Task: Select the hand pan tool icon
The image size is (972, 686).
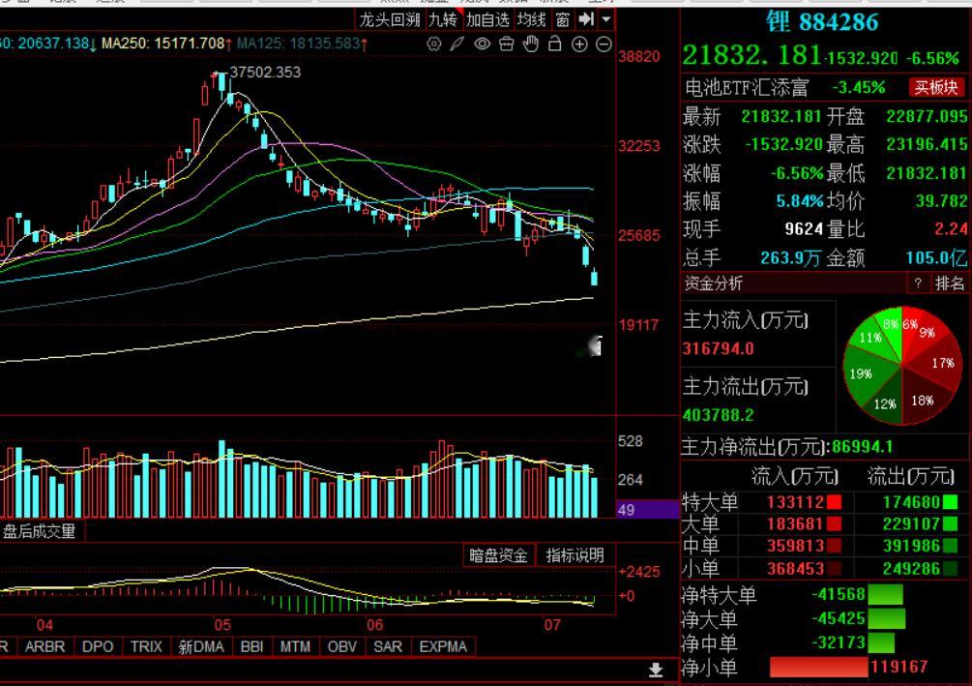Action: [x=531, y=45]
